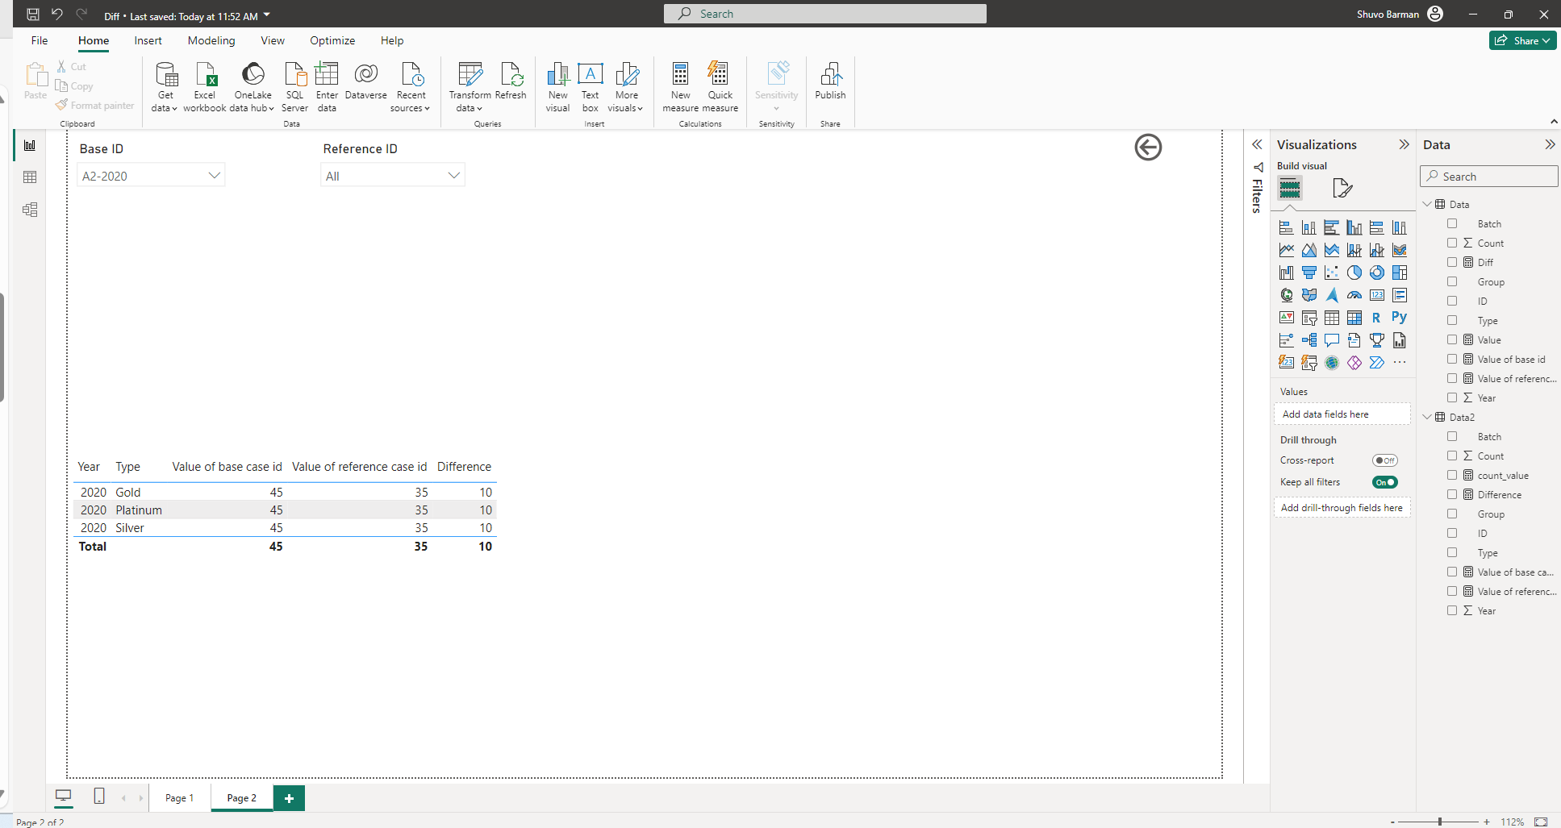Switch to Page 1 tab
This screenshot has height=828, width=1561.
point(179,797)
